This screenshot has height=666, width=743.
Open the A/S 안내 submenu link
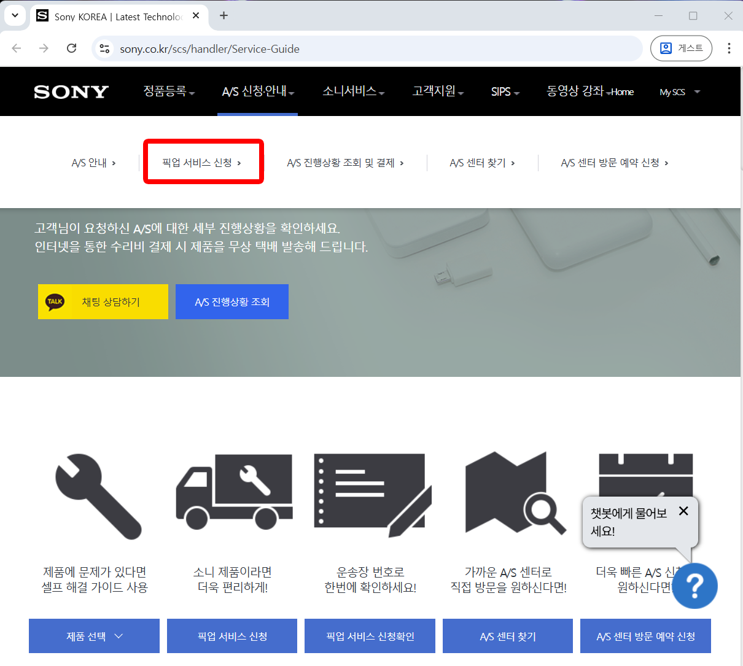pos(93,163)
